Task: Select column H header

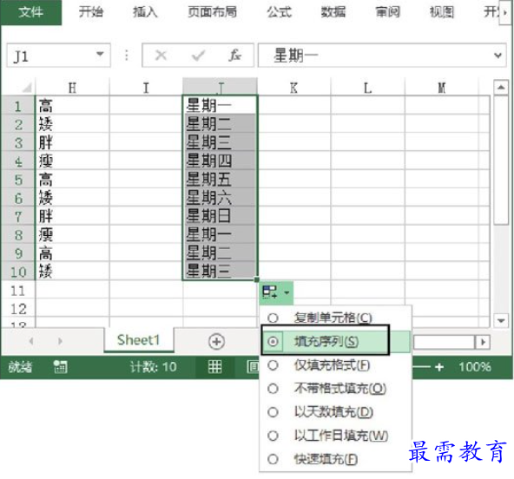Action: click(72, 88)
